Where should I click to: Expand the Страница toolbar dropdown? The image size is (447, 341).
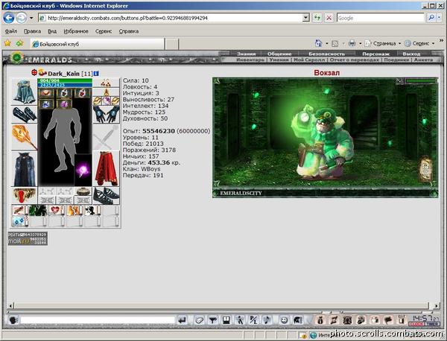pyautogui.click(x=399, y=44)
